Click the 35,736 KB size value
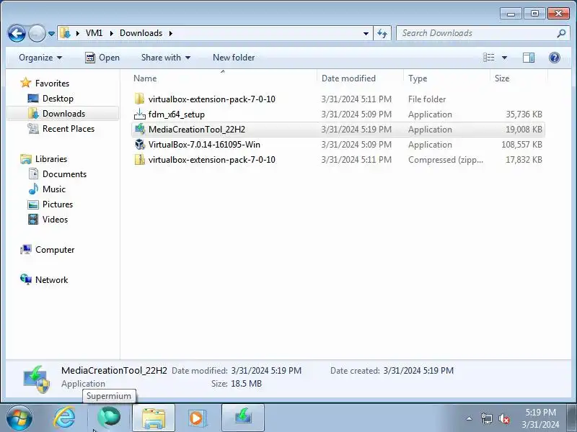Image resolution: width=577 pixels, height=432 pixels. tap(524, 114)
